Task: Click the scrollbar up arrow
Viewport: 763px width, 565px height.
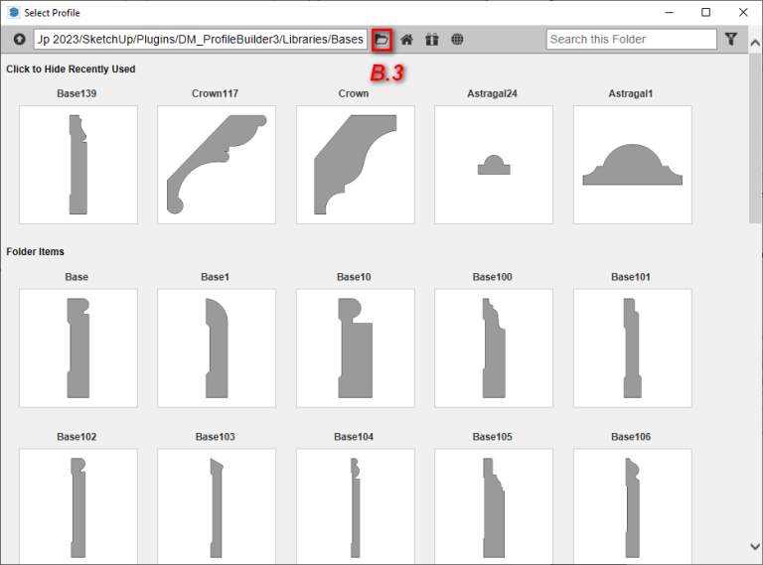Action: [x=755, y=43]
